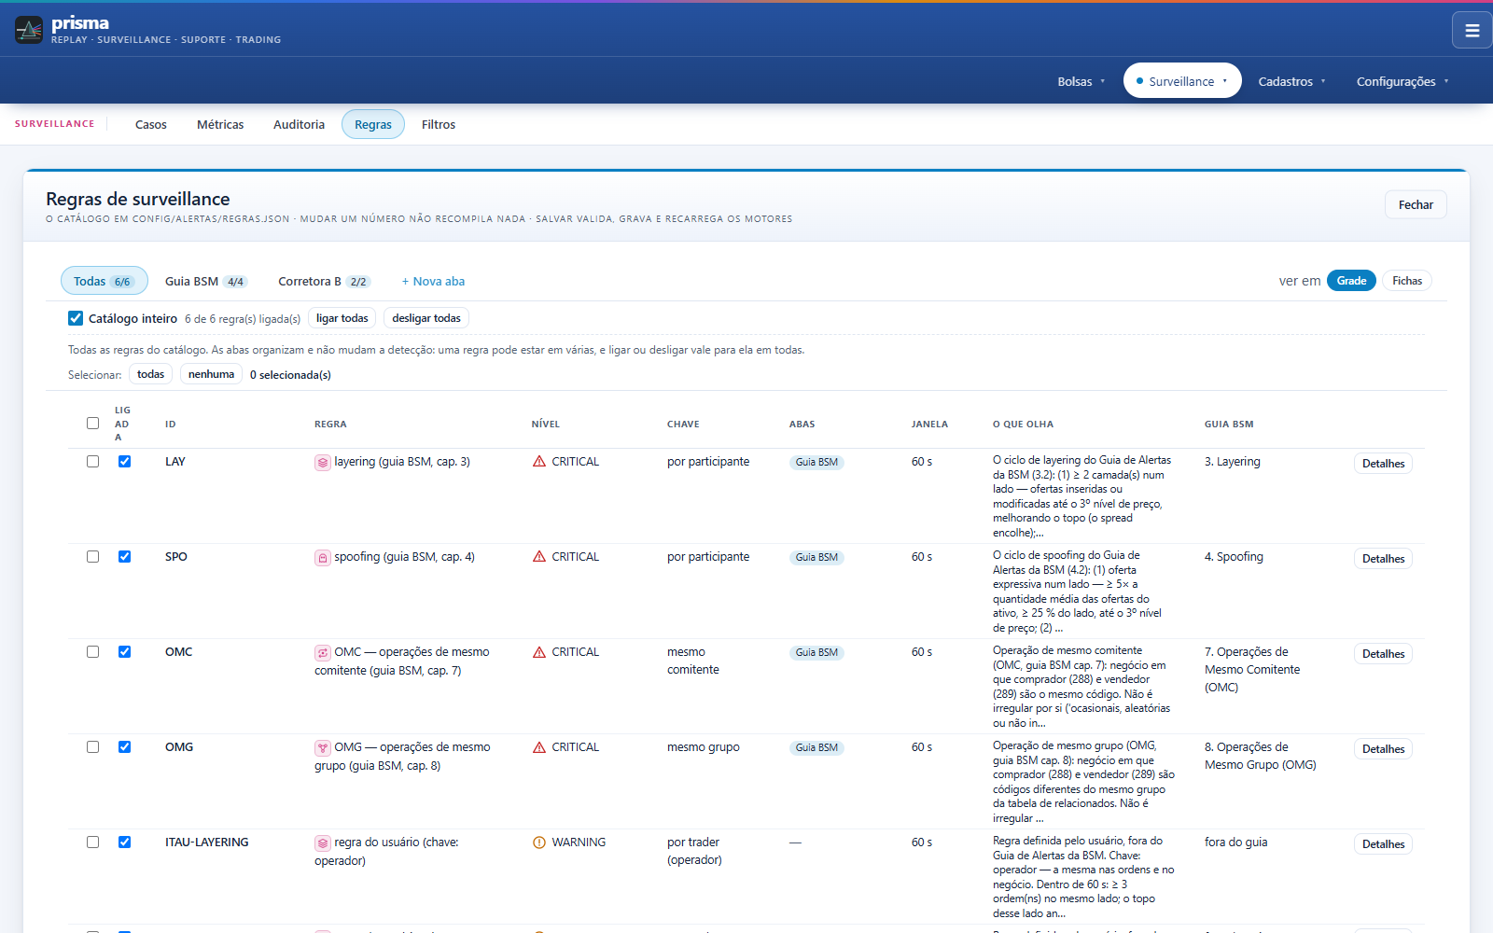Open the hamburger menu icon

[1472, 30]
